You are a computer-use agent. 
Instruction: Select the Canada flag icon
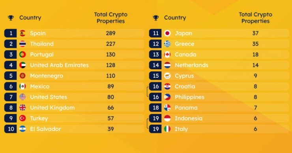click(x=167, y=54)
